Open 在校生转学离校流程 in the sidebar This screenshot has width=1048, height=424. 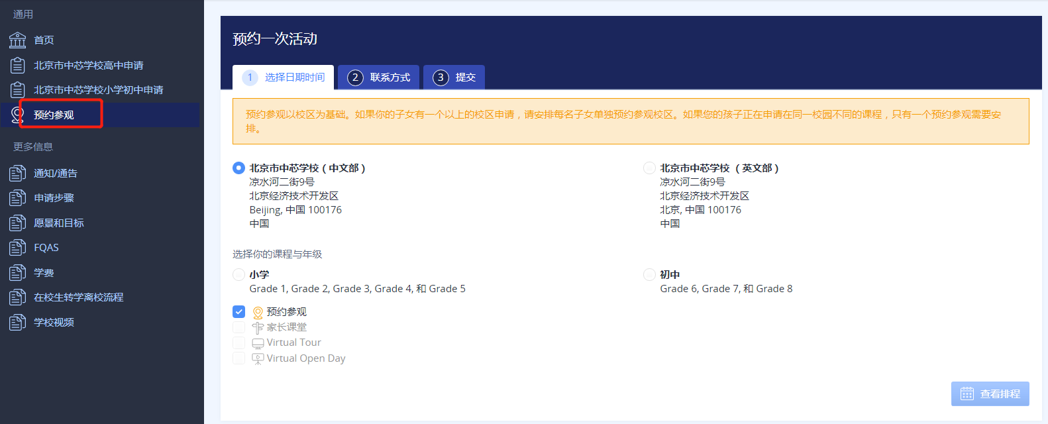78,297
